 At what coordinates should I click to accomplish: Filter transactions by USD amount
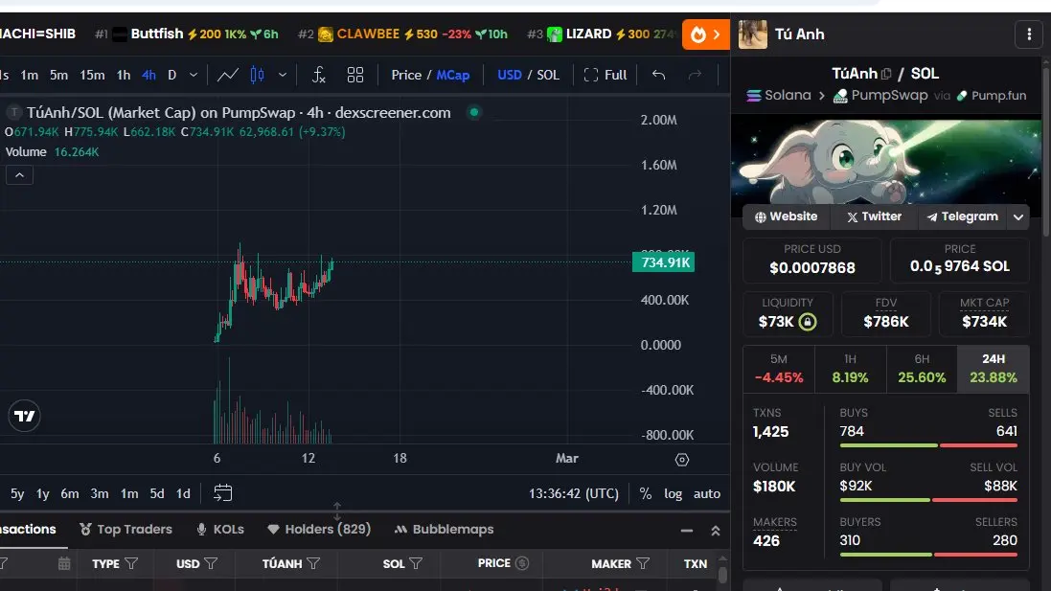tap(211, 563)
